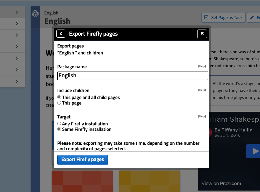Click checkbox icon inside Set Page as Task
This screenshot has height=192, width=260.
pyautogui.click(x=206, y=17)
